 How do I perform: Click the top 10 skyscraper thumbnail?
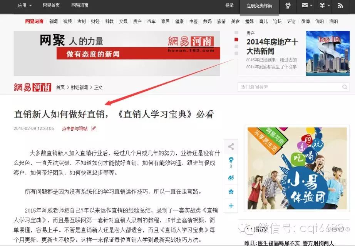coord(328,53)
